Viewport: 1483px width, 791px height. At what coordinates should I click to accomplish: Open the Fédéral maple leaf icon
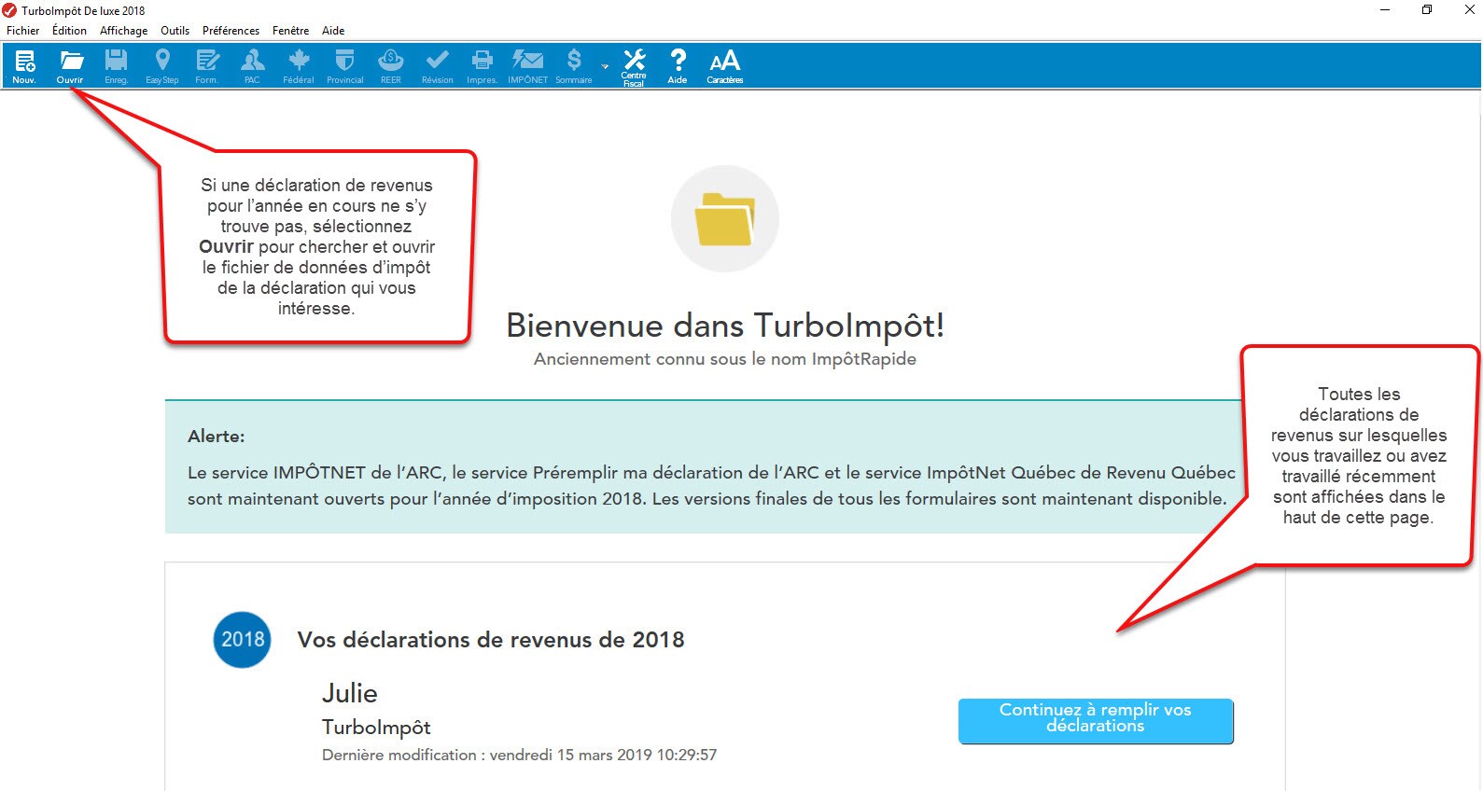pos(299,66)
